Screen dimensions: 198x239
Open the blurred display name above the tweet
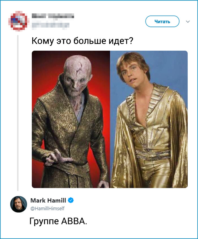(53, 16)
